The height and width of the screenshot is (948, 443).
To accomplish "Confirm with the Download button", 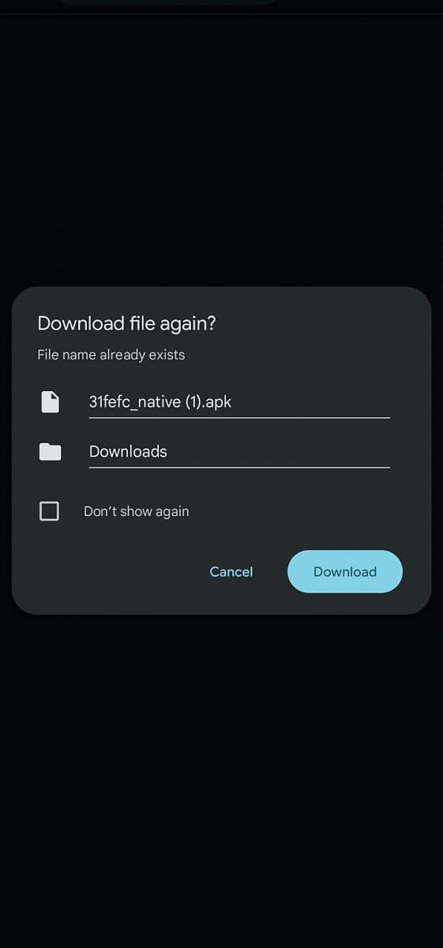I will click(x=345, y=571).
